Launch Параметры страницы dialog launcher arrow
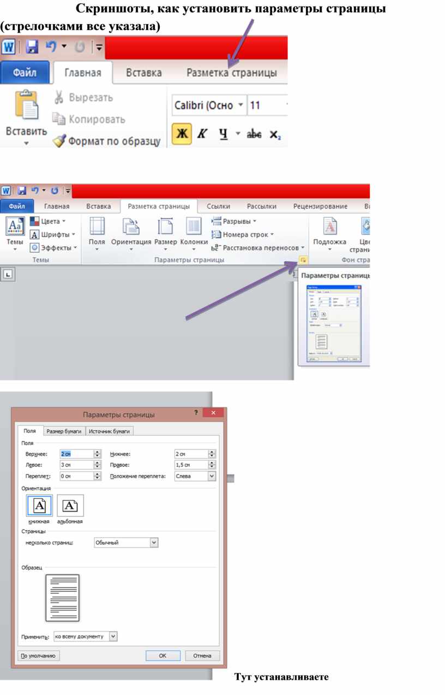The image size is (445, 695). point(303,260)
